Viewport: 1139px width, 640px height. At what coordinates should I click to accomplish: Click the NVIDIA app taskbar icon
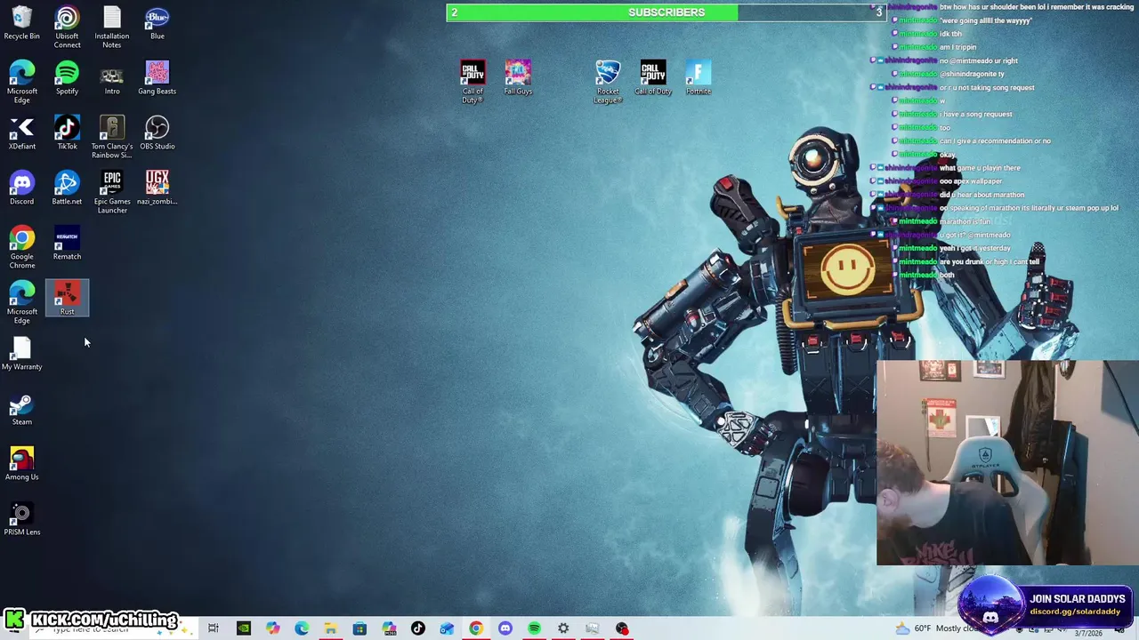(243, 628)
